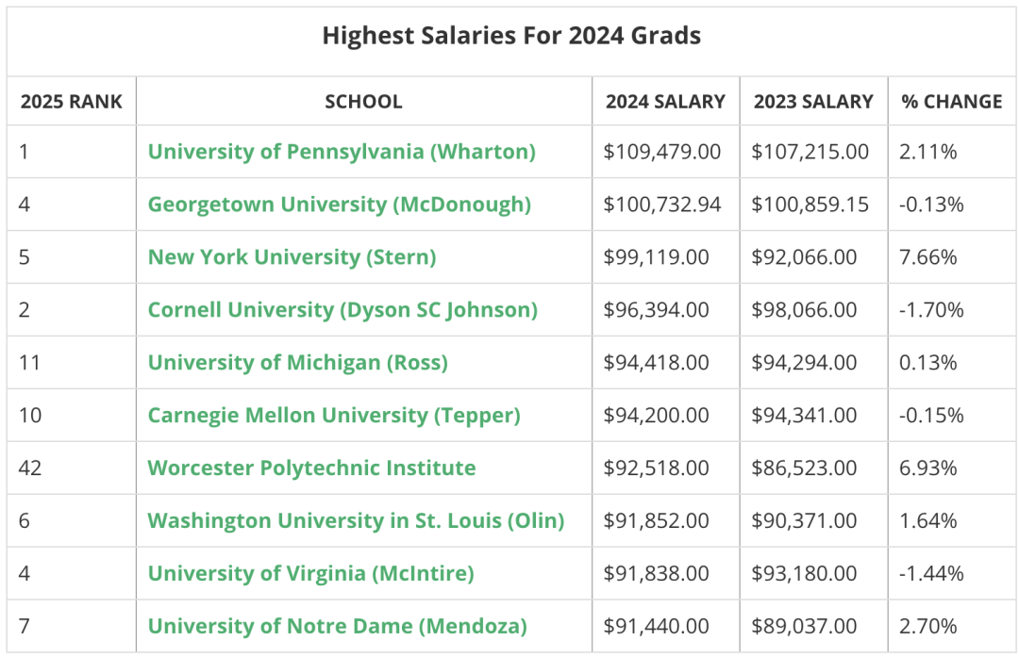Click the 7.66% change cell for NYU
This screenshot has height=657, width=1019.
pyautogui.click(x=929, y=257)
